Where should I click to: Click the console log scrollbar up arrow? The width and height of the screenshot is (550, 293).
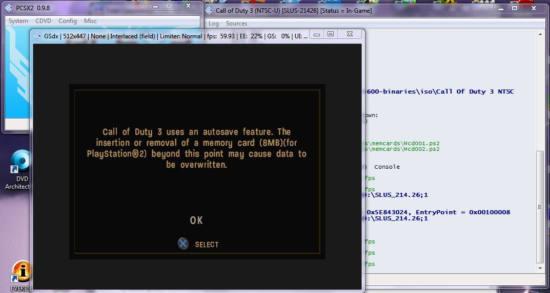(x=541, y=35)
